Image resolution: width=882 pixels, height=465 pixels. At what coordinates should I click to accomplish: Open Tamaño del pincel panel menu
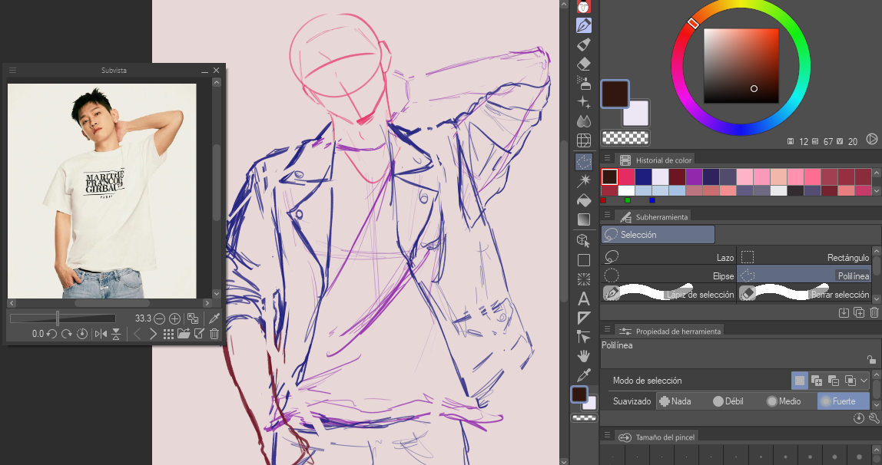point(607,435)
